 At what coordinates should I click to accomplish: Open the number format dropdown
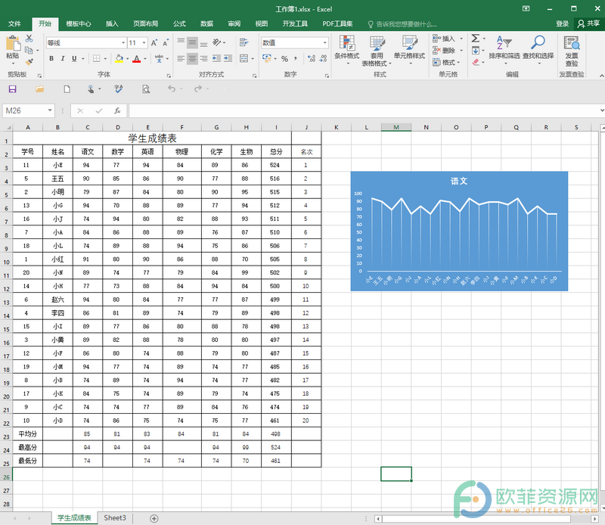pos(325,42)
